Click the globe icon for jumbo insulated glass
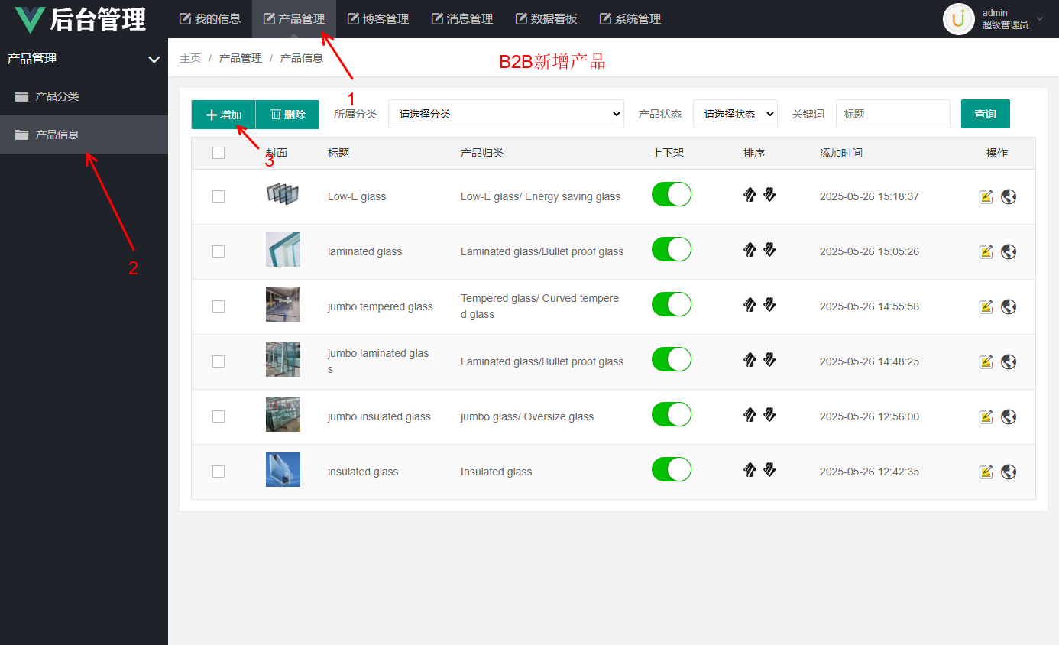The image size is (1059, 645). [x=1009, y=416]
